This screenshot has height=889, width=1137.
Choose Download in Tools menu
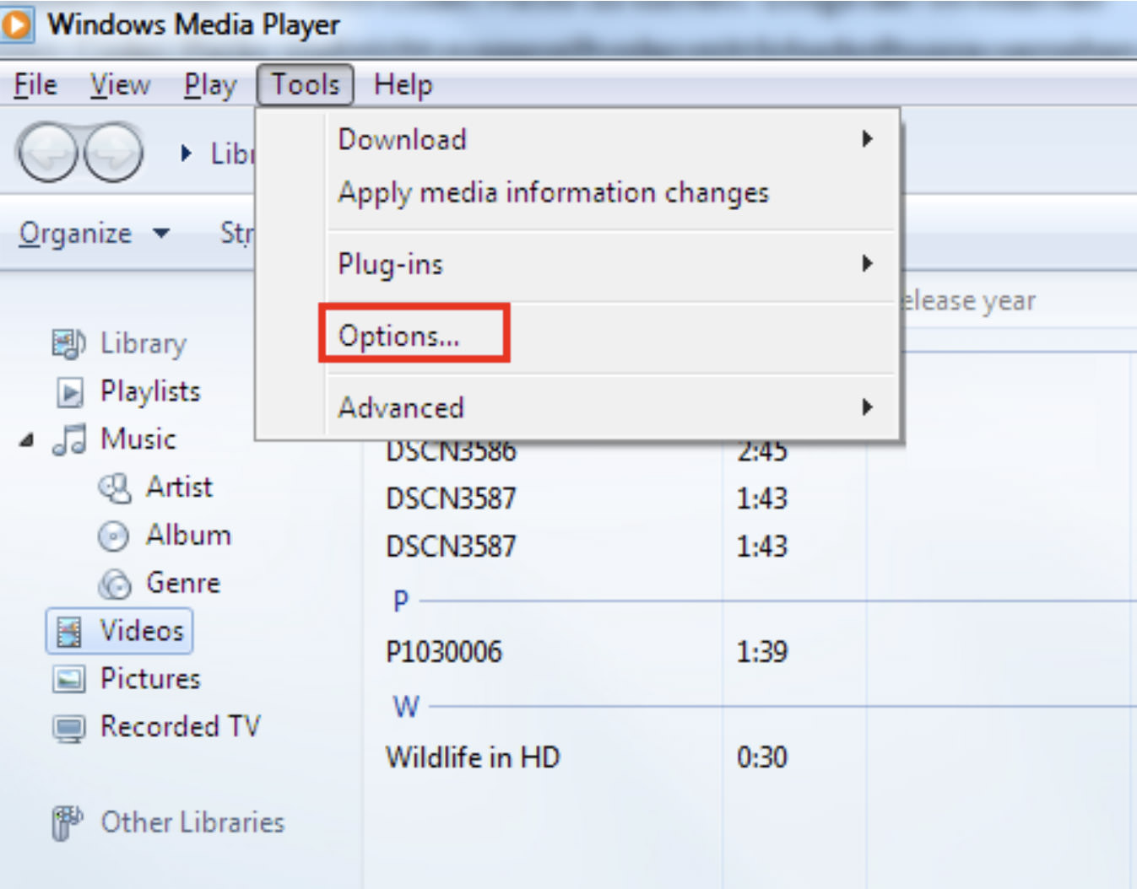[x=402, y=139]
